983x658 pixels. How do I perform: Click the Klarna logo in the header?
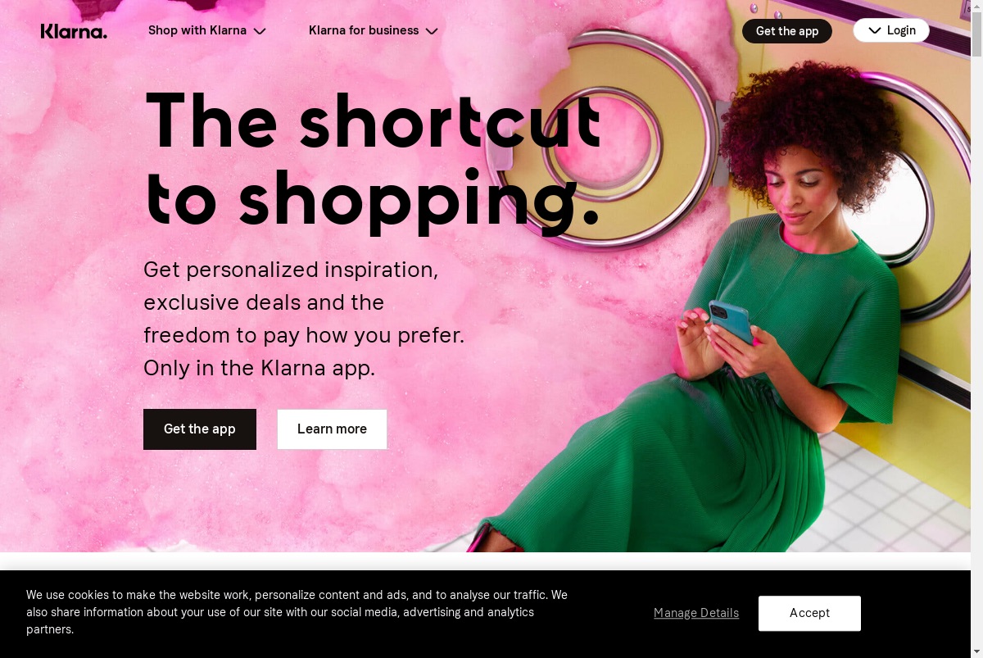click(x=74, y=31)
